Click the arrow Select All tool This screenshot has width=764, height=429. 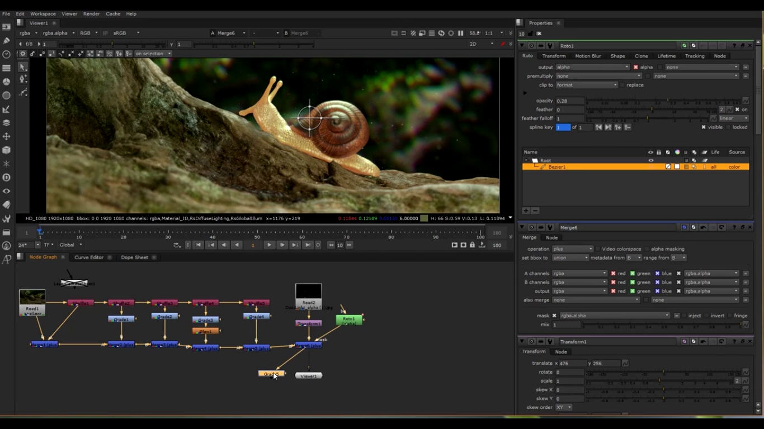[x=23, y=66]
